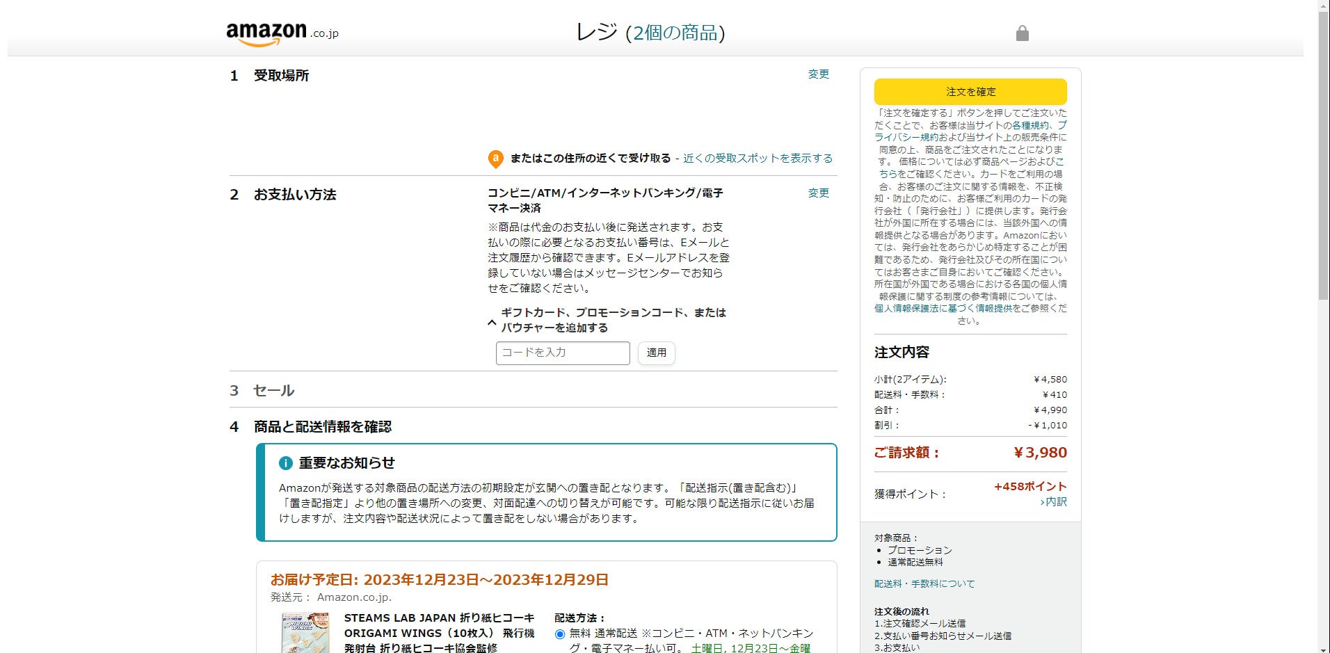Click 変更 next to 受取場所

(818, 74)
